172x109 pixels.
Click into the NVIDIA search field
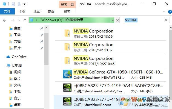[x=146, y=20]
